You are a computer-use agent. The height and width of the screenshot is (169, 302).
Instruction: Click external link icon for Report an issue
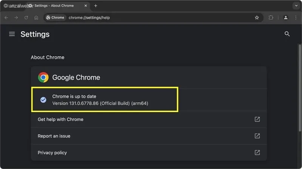point(257,136)
